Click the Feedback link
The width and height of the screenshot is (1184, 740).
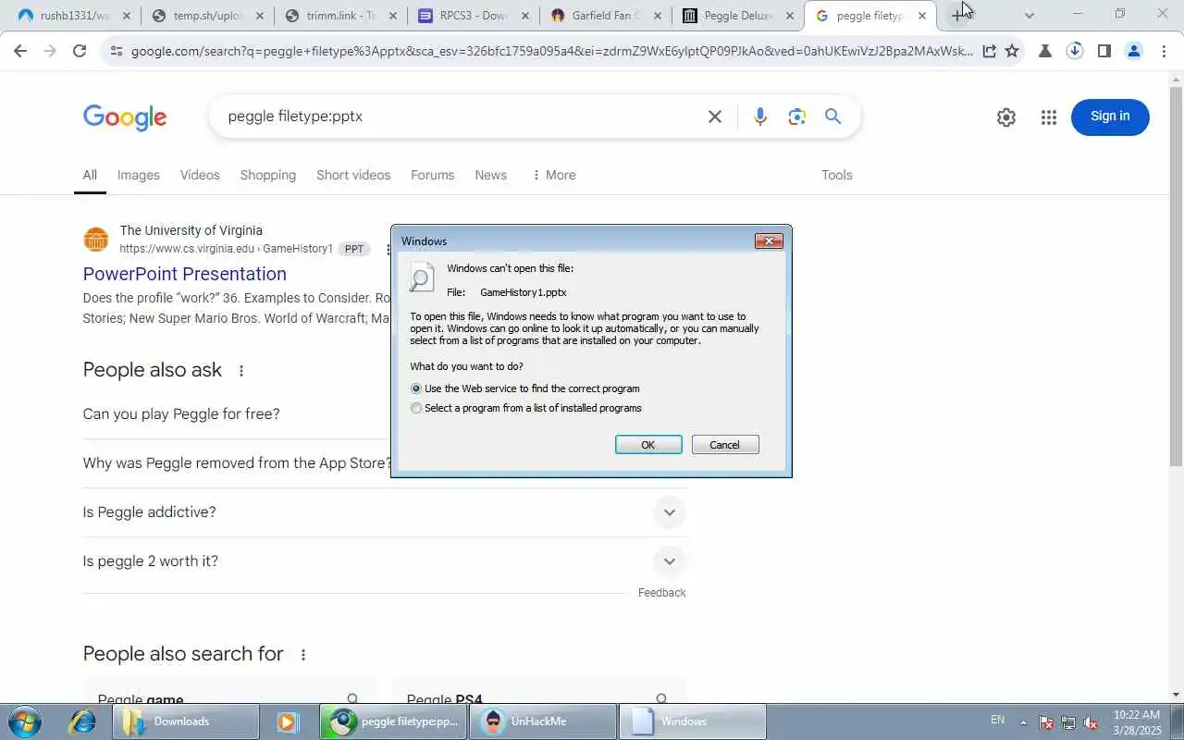[661, 593]
